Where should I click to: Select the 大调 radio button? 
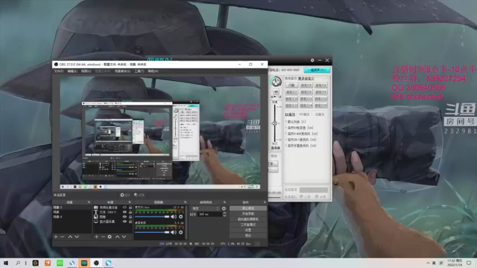pos(317,197)
